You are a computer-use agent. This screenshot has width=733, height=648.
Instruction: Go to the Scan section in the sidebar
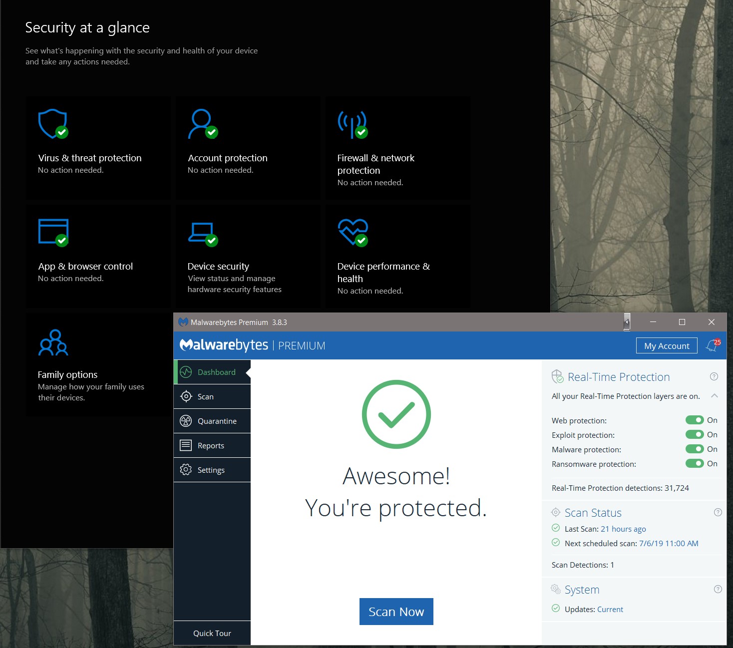(212, 396)
